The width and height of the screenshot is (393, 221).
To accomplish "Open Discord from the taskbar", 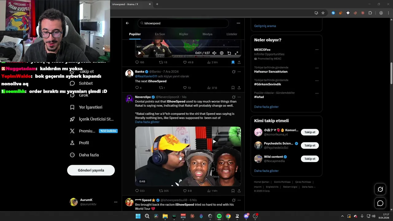I will click(x=246, y=216).
